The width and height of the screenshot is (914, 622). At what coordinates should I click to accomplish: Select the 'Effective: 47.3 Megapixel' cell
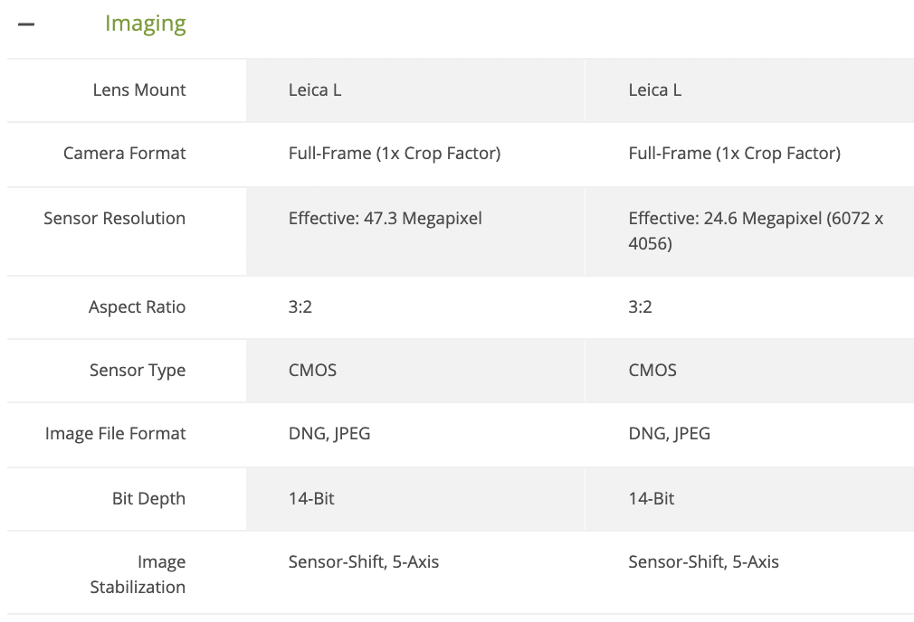pos(384,218)
